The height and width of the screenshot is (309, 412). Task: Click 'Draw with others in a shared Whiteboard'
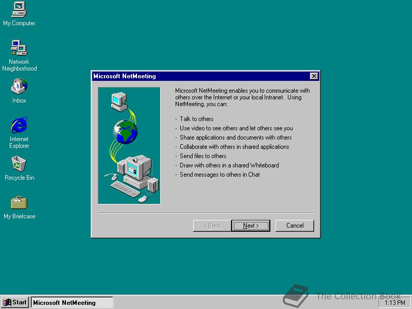pos(229,165)
